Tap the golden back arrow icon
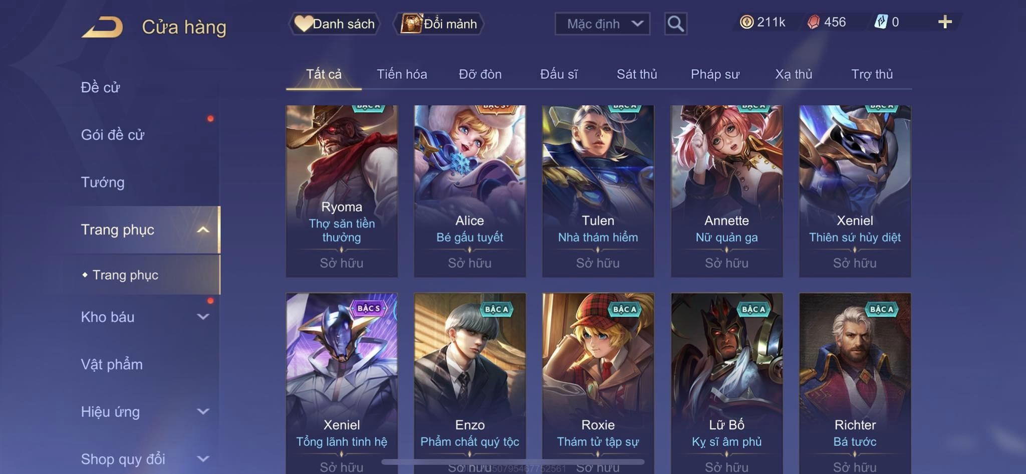 click(x=103, y=27)
